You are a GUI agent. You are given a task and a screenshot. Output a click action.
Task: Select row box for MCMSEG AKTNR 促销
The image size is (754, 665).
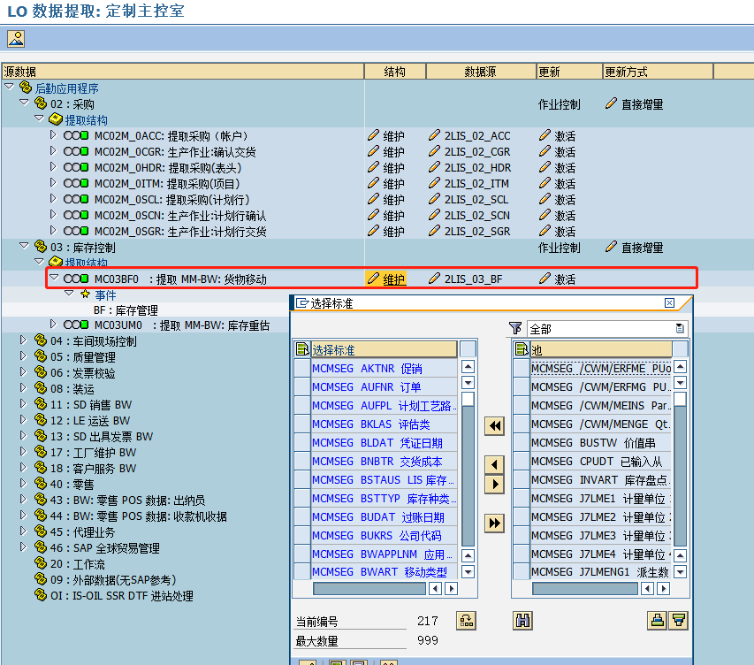pos(302,369)
